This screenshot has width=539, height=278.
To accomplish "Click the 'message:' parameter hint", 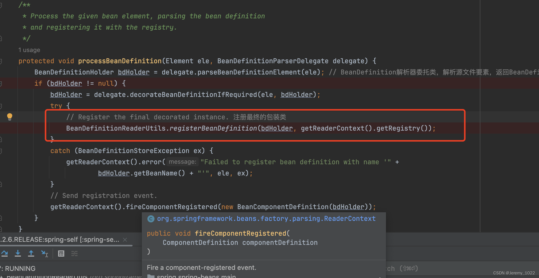I will click(183, 162).
